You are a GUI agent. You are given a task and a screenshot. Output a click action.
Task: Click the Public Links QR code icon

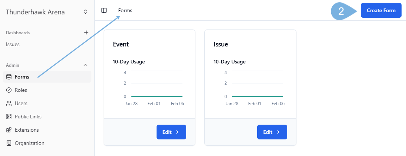pyautogui.click(x=9, y=117)
